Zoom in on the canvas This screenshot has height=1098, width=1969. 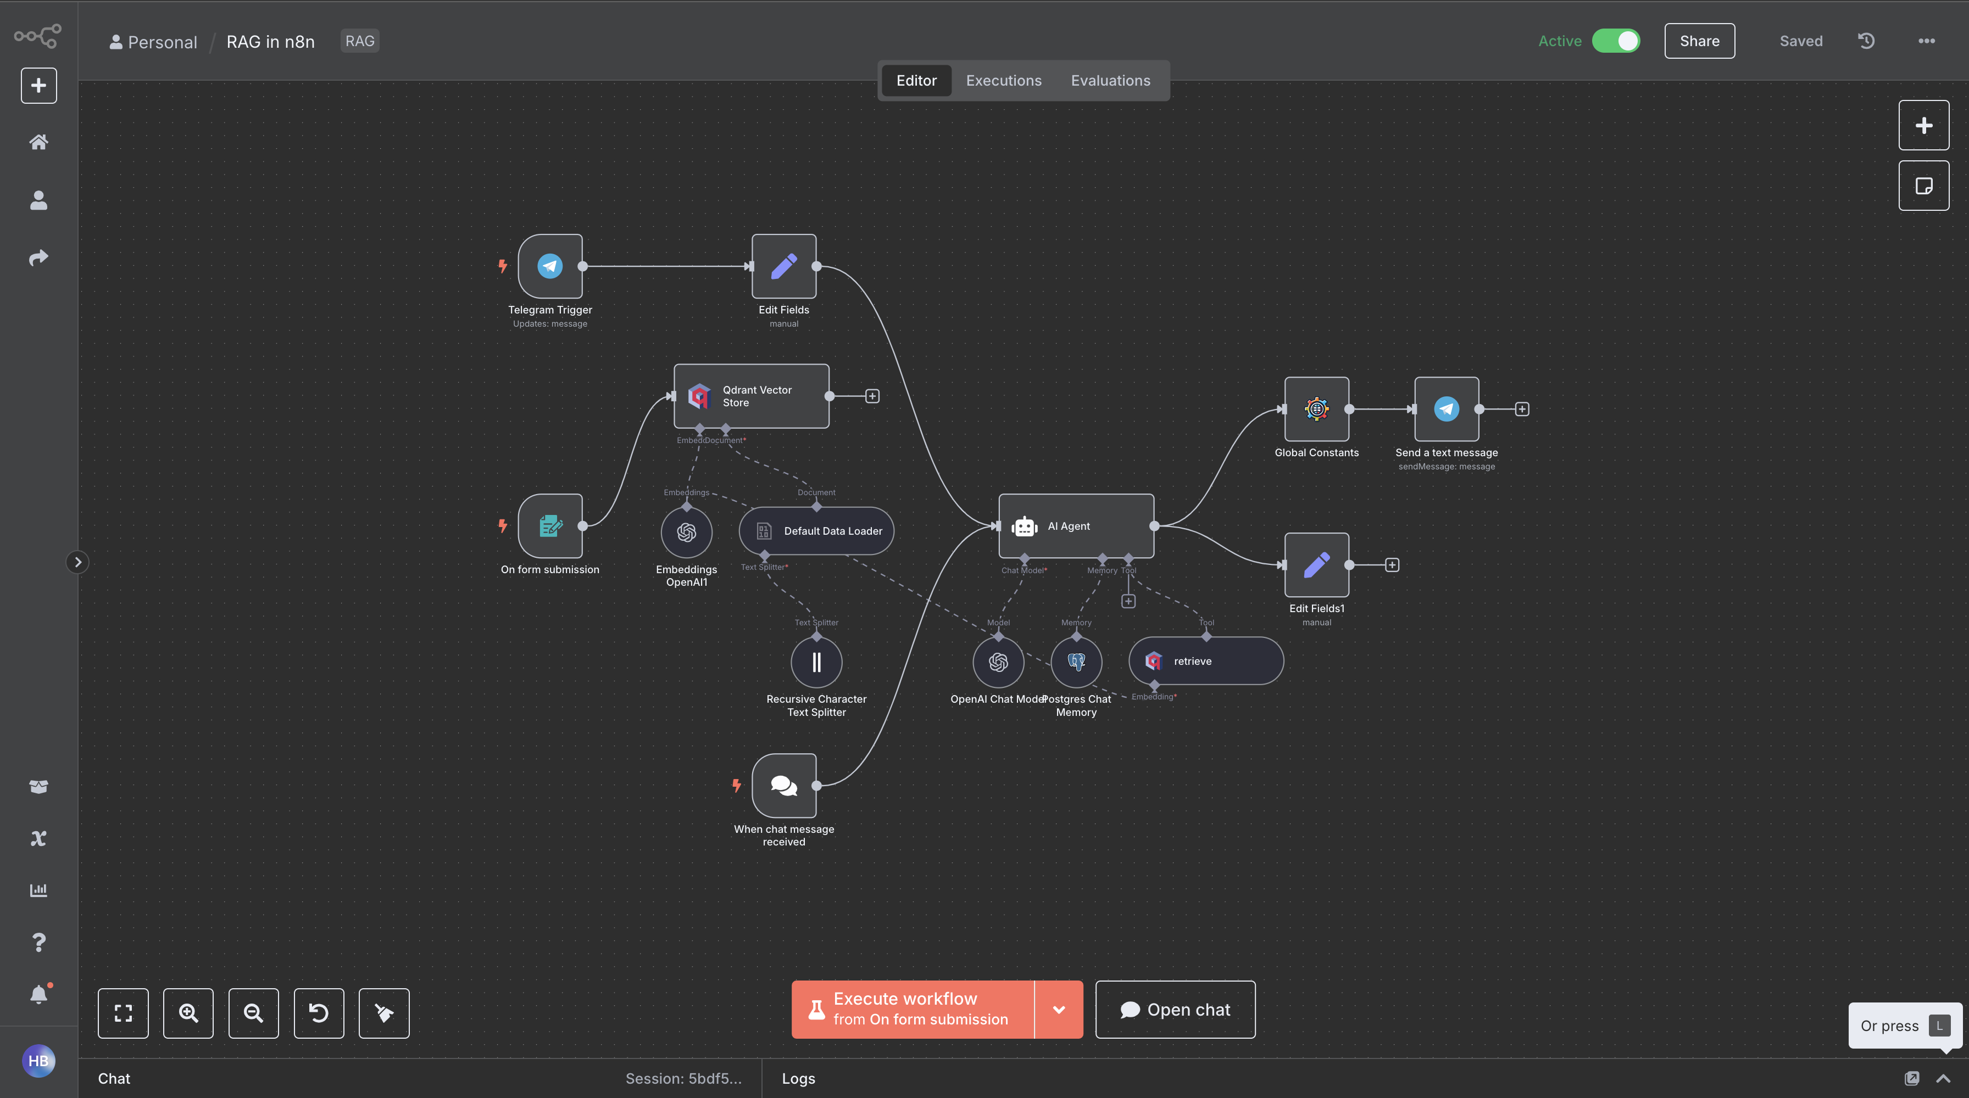[x=188, y=1013]
